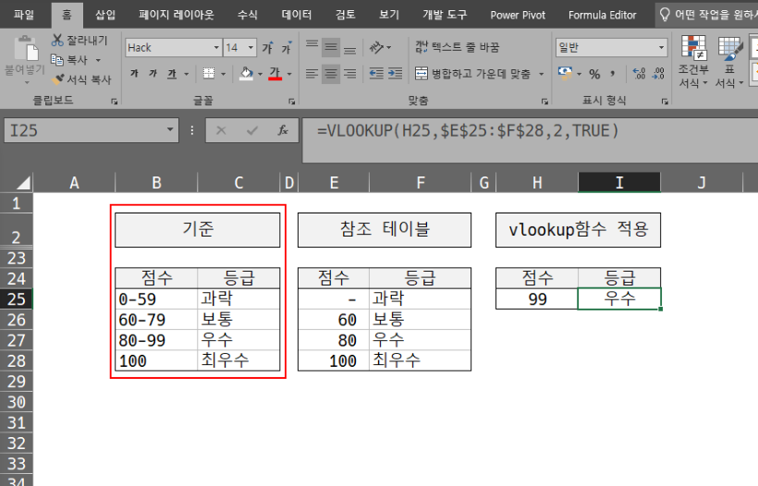Open the Hack font name dropdown

[x=216, y=47]
